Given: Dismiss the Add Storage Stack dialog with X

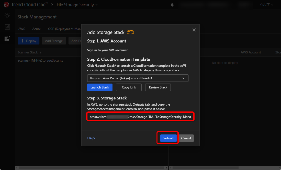Looking at the screenshot, I should 194,30.
